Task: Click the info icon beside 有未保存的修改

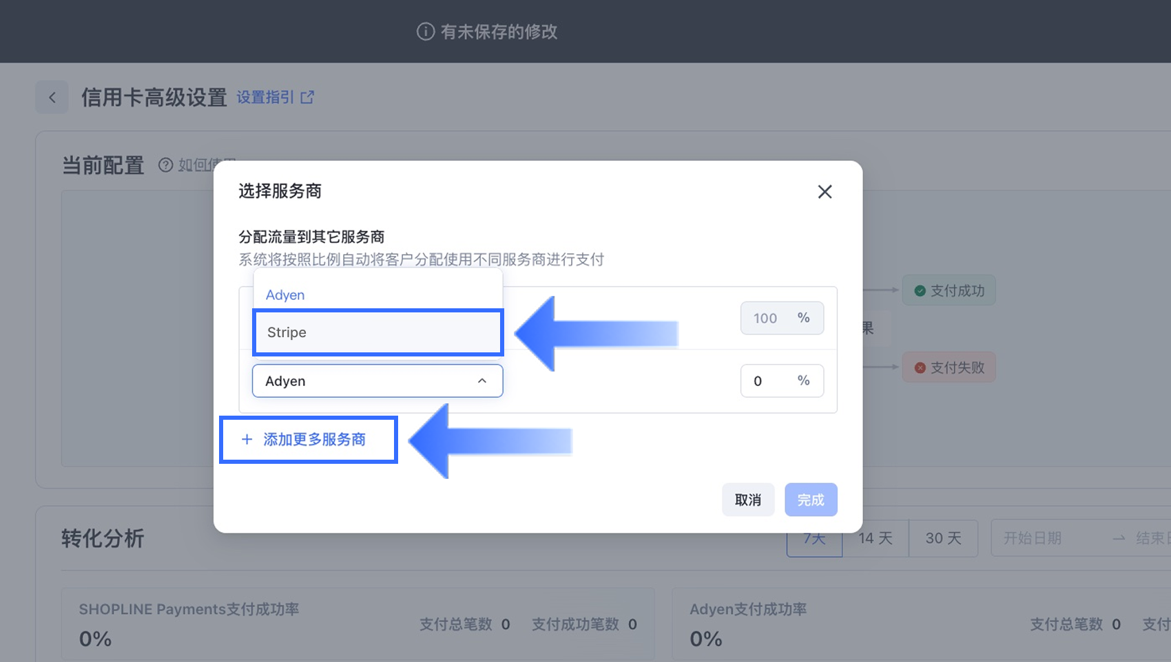Action: pos(426,32)
